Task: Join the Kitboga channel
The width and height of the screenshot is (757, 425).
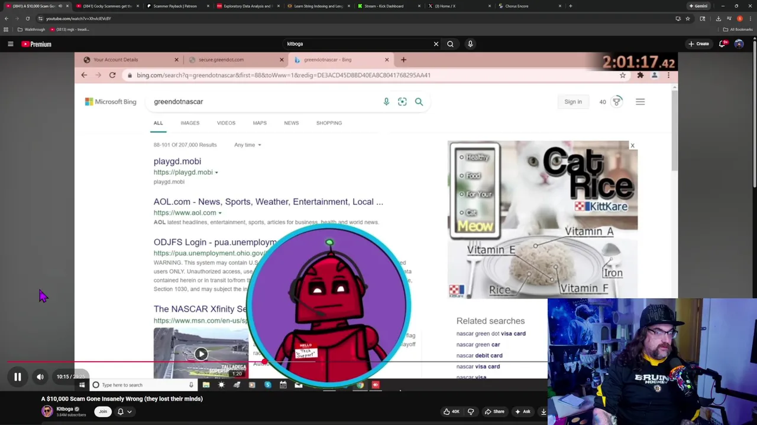Action: pyautogui.click(x=103, y=411)
